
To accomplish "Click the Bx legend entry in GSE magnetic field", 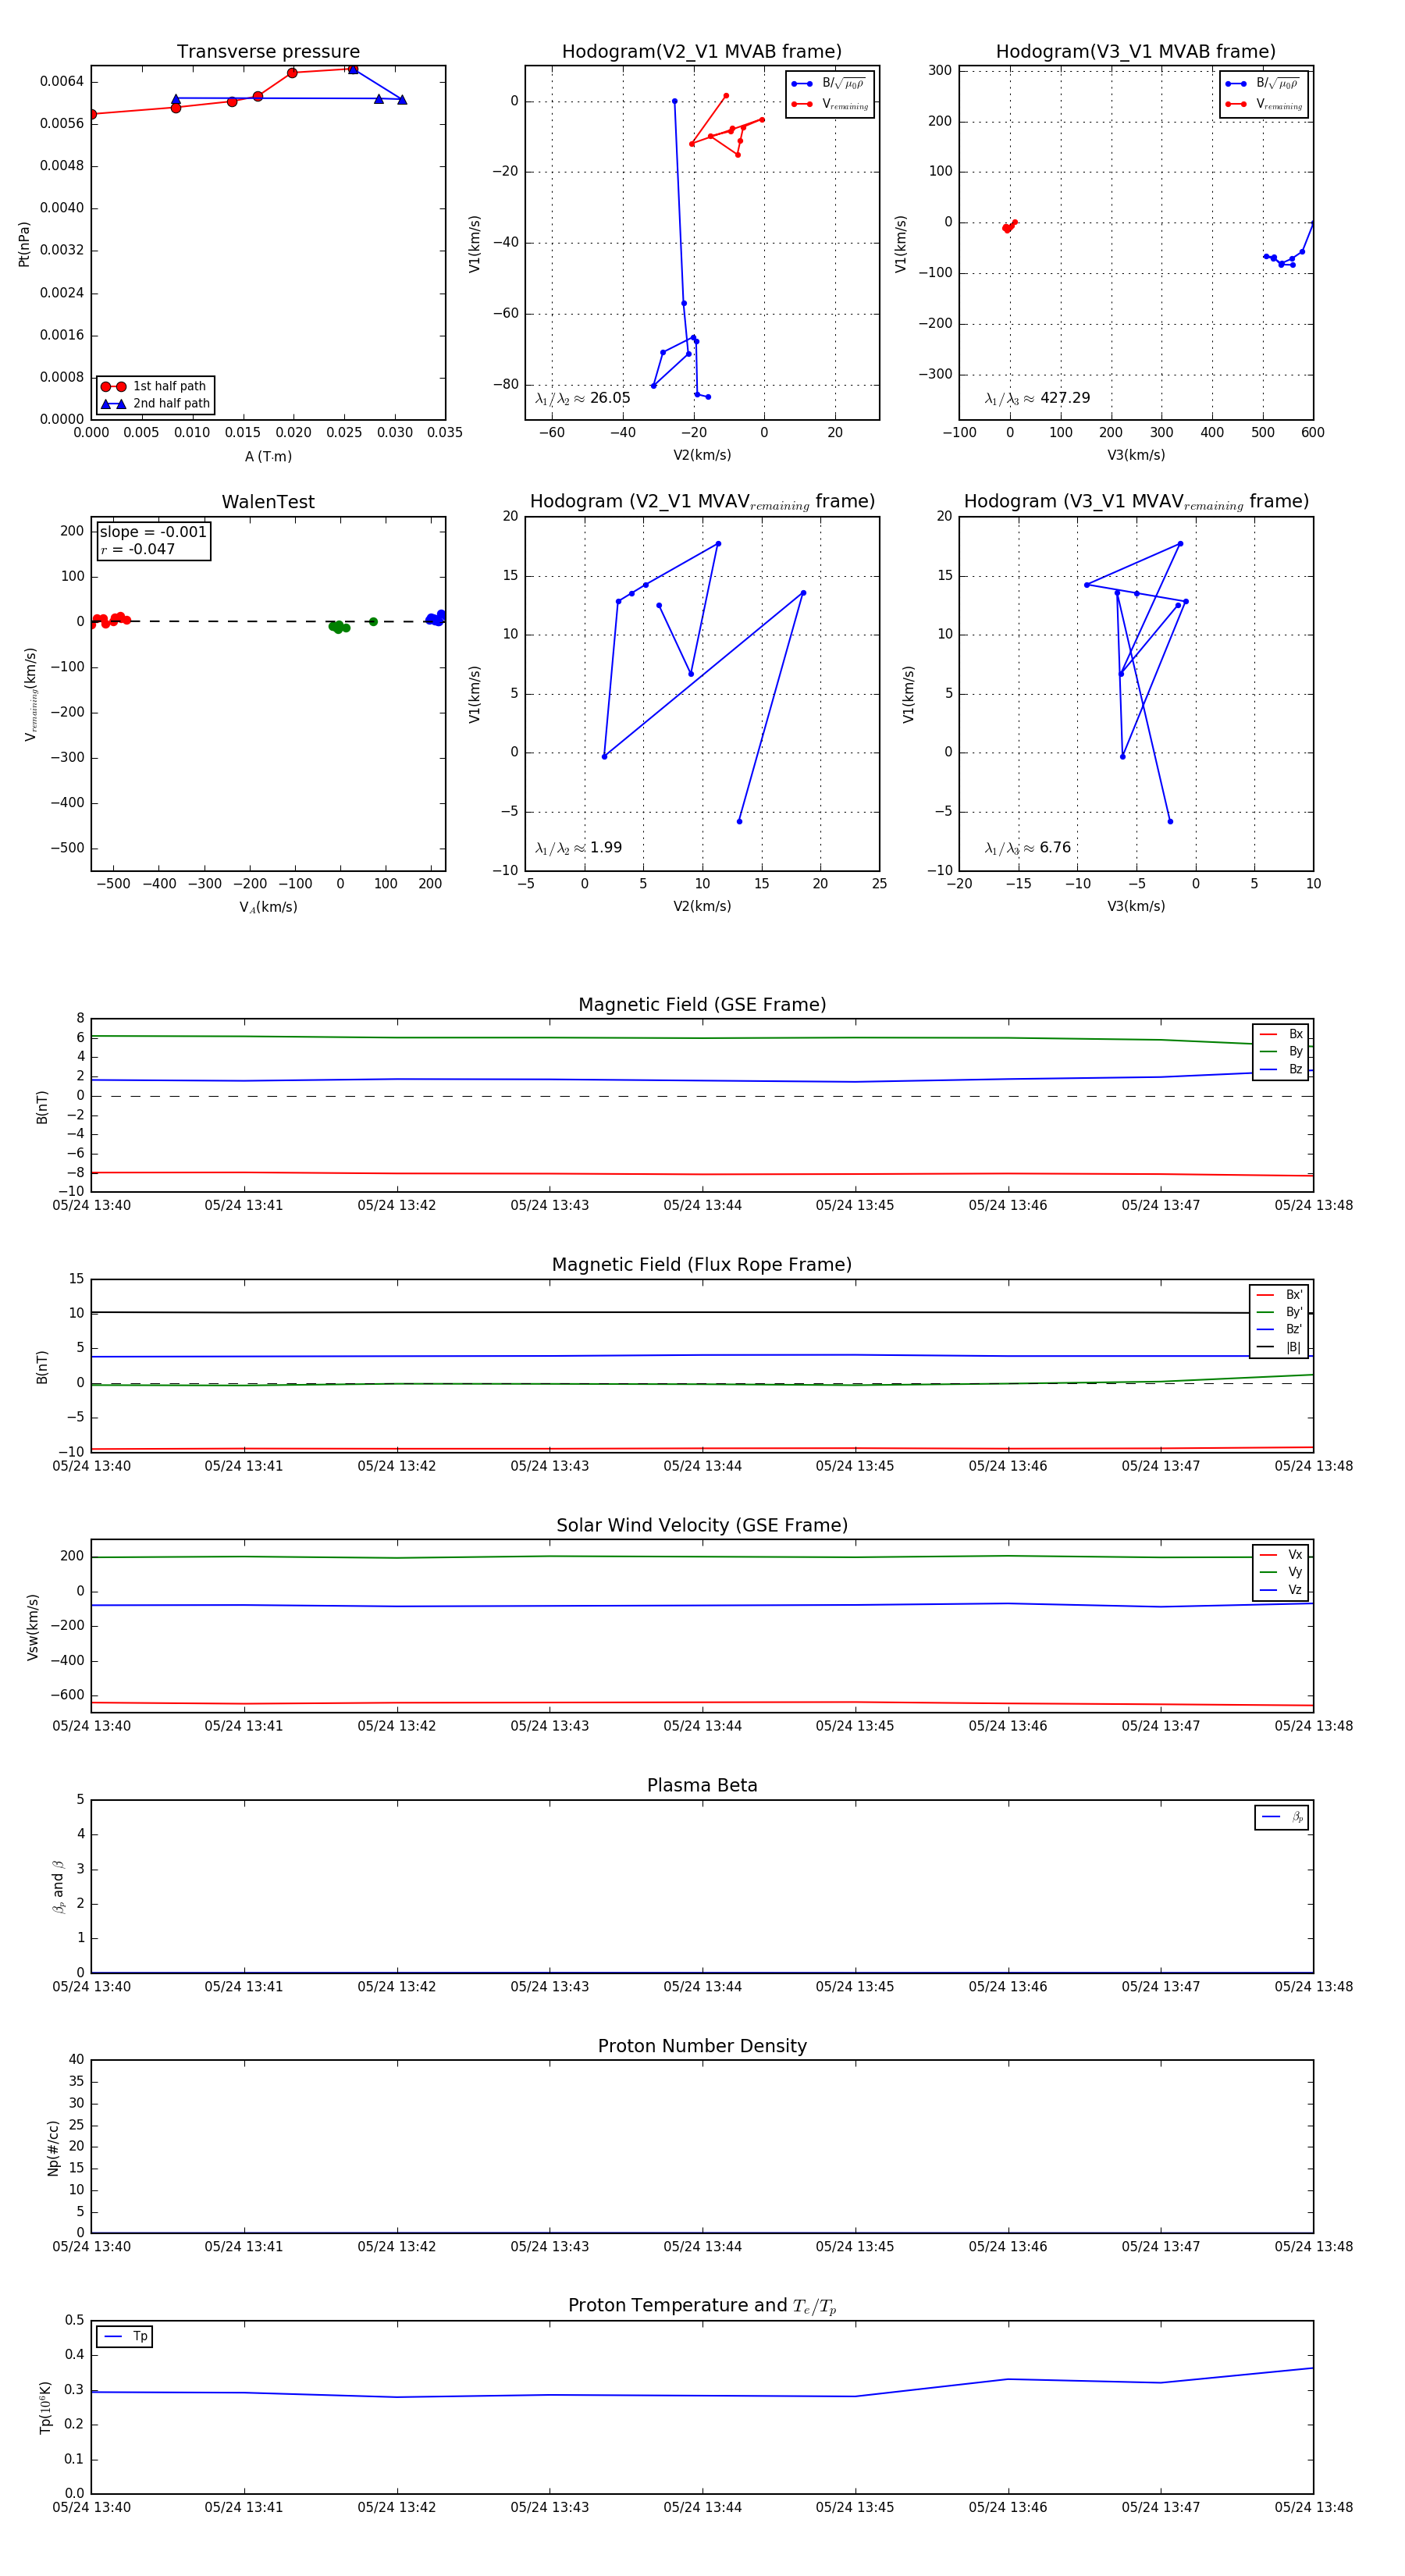I will point(1281,1034).
